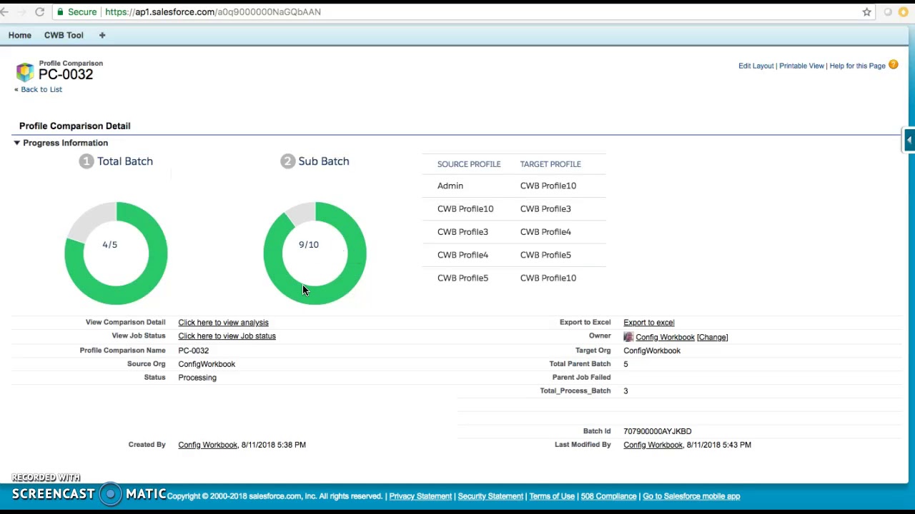This screenshot has width=915, height=514.
Task: Open Last Modified By Config Workbook link
Action: tap(653, 445)
